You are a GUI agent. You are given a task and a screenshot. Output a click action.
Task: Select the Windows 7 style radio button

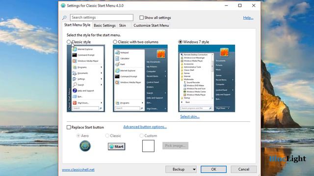pyautogui.click(x=180, y=42)
